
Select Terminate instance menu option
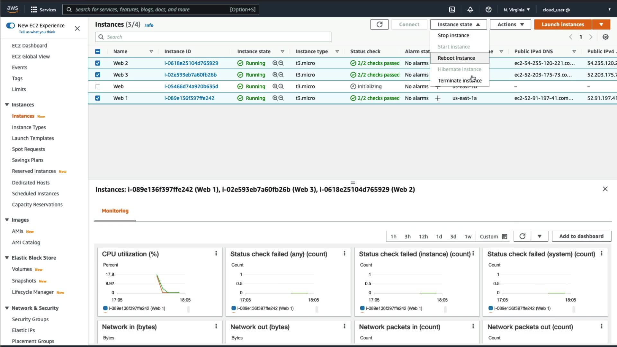pyautogui.click(x=459, y=81)
